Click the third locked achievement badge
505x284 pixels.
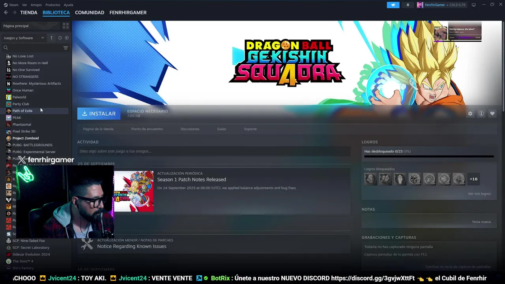tap(400, 179)
